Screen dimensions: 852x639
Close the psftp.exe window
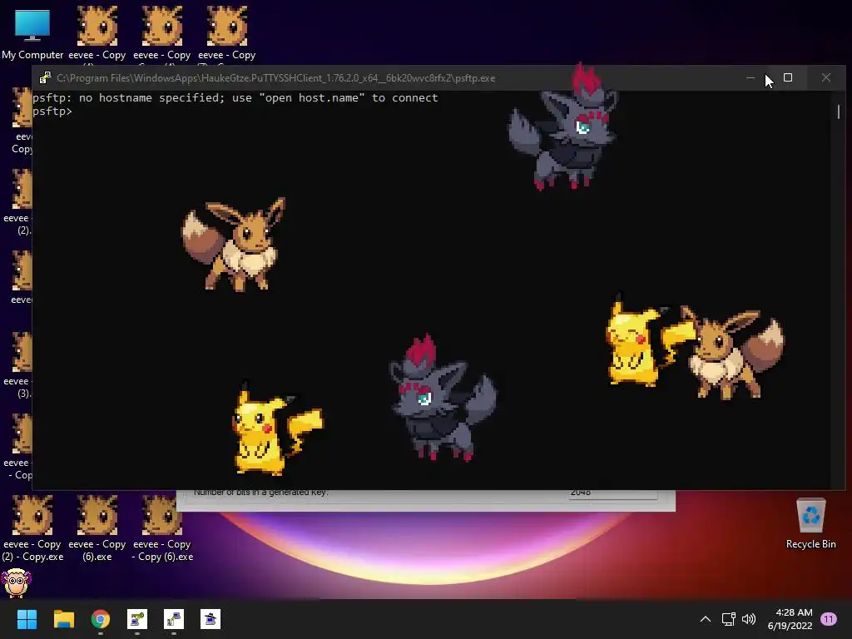826,78
